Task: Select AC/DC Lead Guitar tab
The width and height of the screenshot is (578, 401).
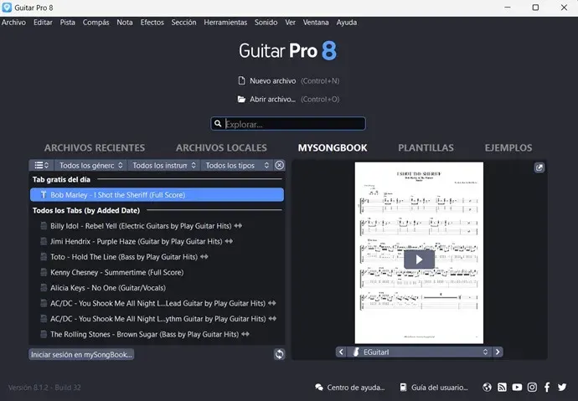Action: [x=157, y=303]
